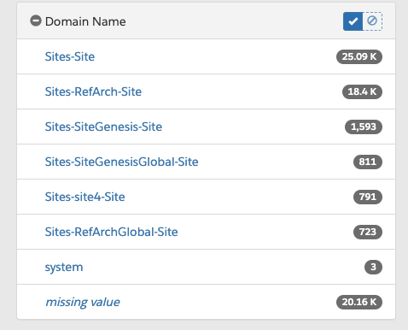Click the 18.4 K count badge

[362, 91]
